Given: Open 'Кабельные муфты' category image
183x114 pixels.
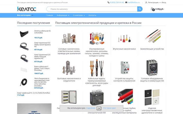Looking at the screenshot, I should tap(97, 68).
